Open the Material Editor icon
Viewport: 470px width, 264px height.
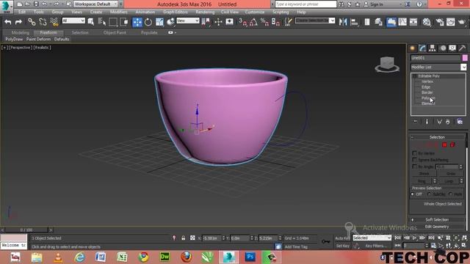427,22
